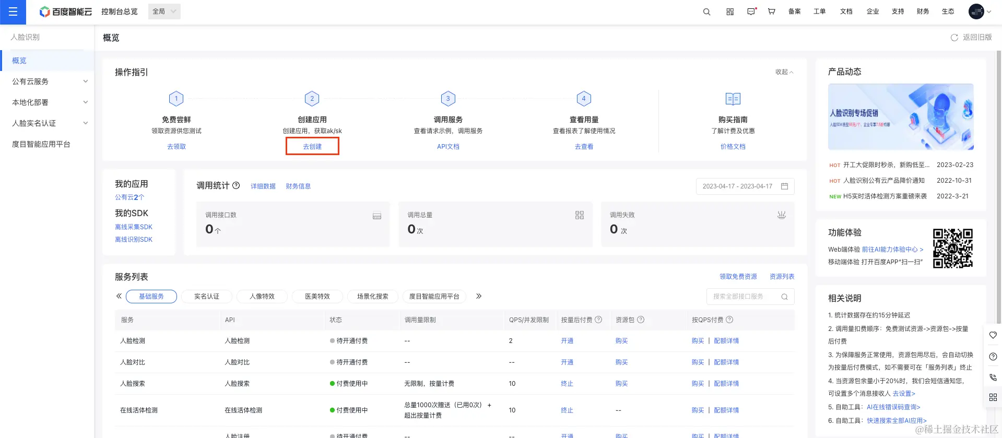Click the 调用失败 chart icon
1002x438 pixels.
coord(782,215)
